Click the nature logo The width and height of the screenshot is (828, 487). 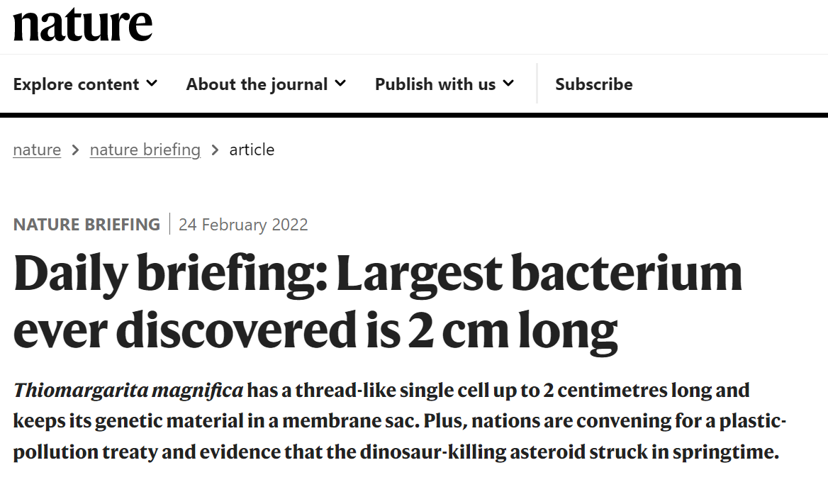coord(82,24)
